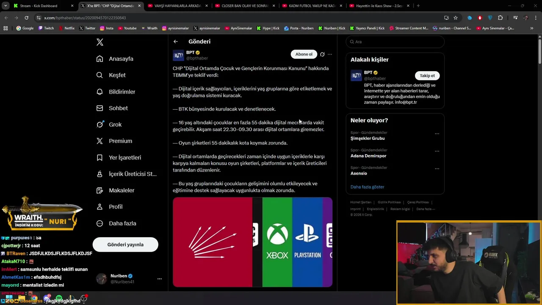Open Grok from sidebar

109,125
